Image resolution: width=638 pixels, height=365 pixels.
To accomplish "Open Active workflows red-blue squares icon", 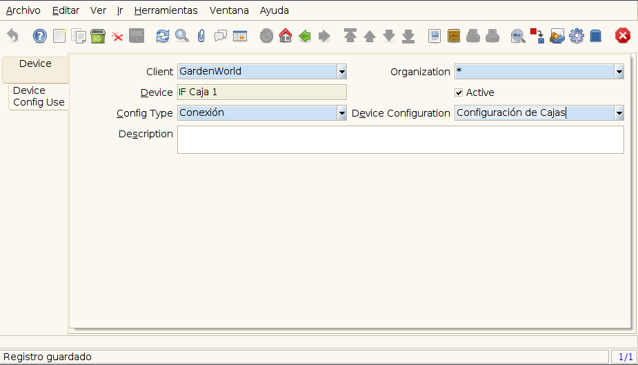I will point(537,36).
